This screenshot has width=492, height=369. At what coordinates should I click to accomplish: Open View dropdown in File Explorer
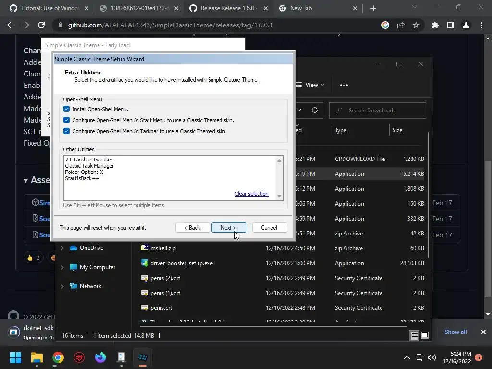(x=310, y=85)
